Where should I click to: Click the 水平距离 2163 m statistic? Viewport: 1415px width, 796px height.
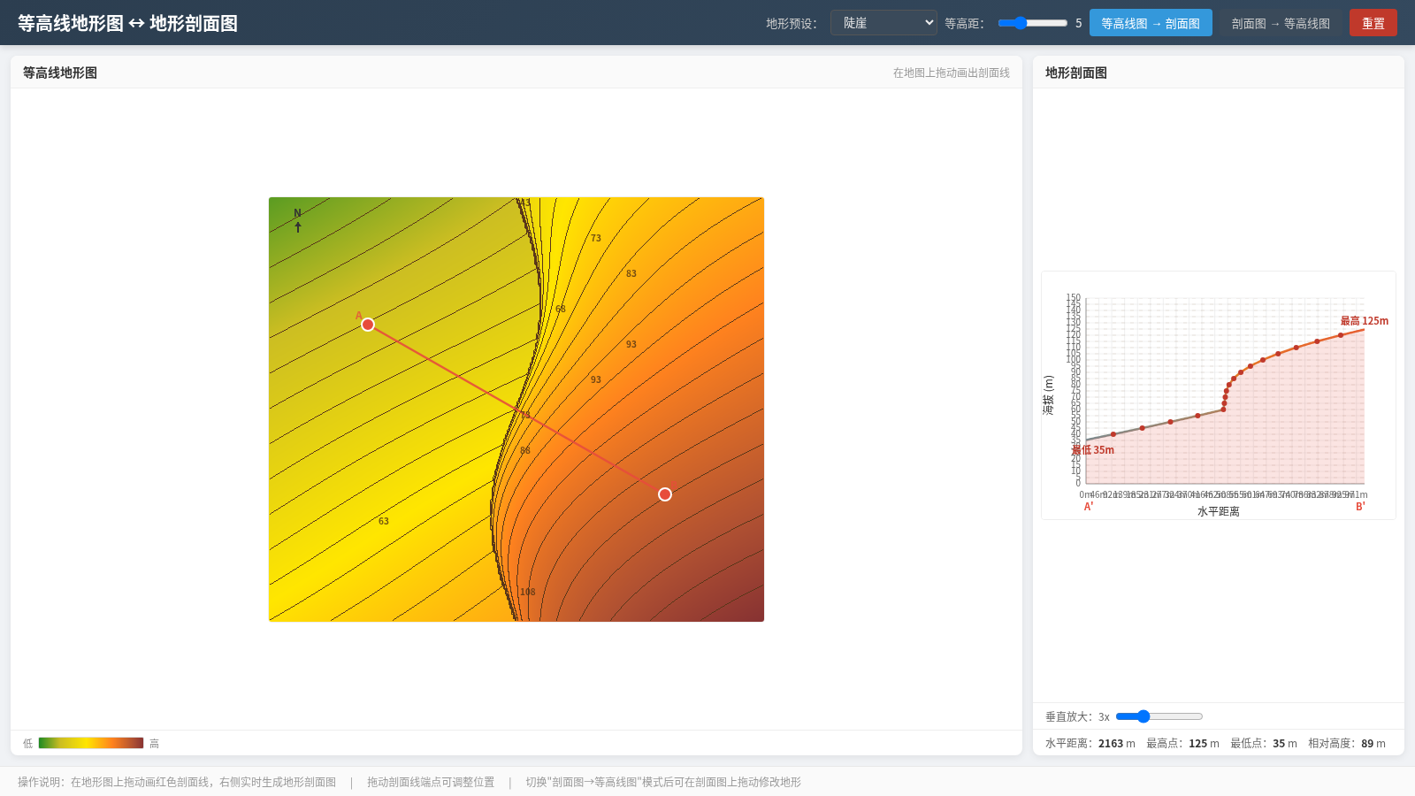[1090, 744]
